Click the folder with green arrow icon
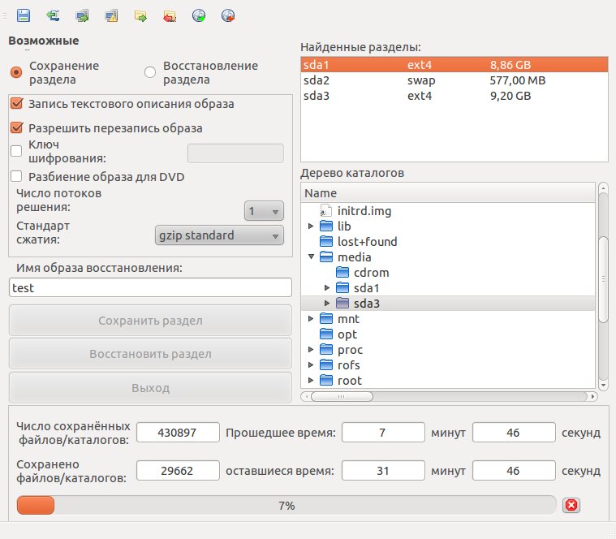 pyautogui.click(x=140, y=15)
